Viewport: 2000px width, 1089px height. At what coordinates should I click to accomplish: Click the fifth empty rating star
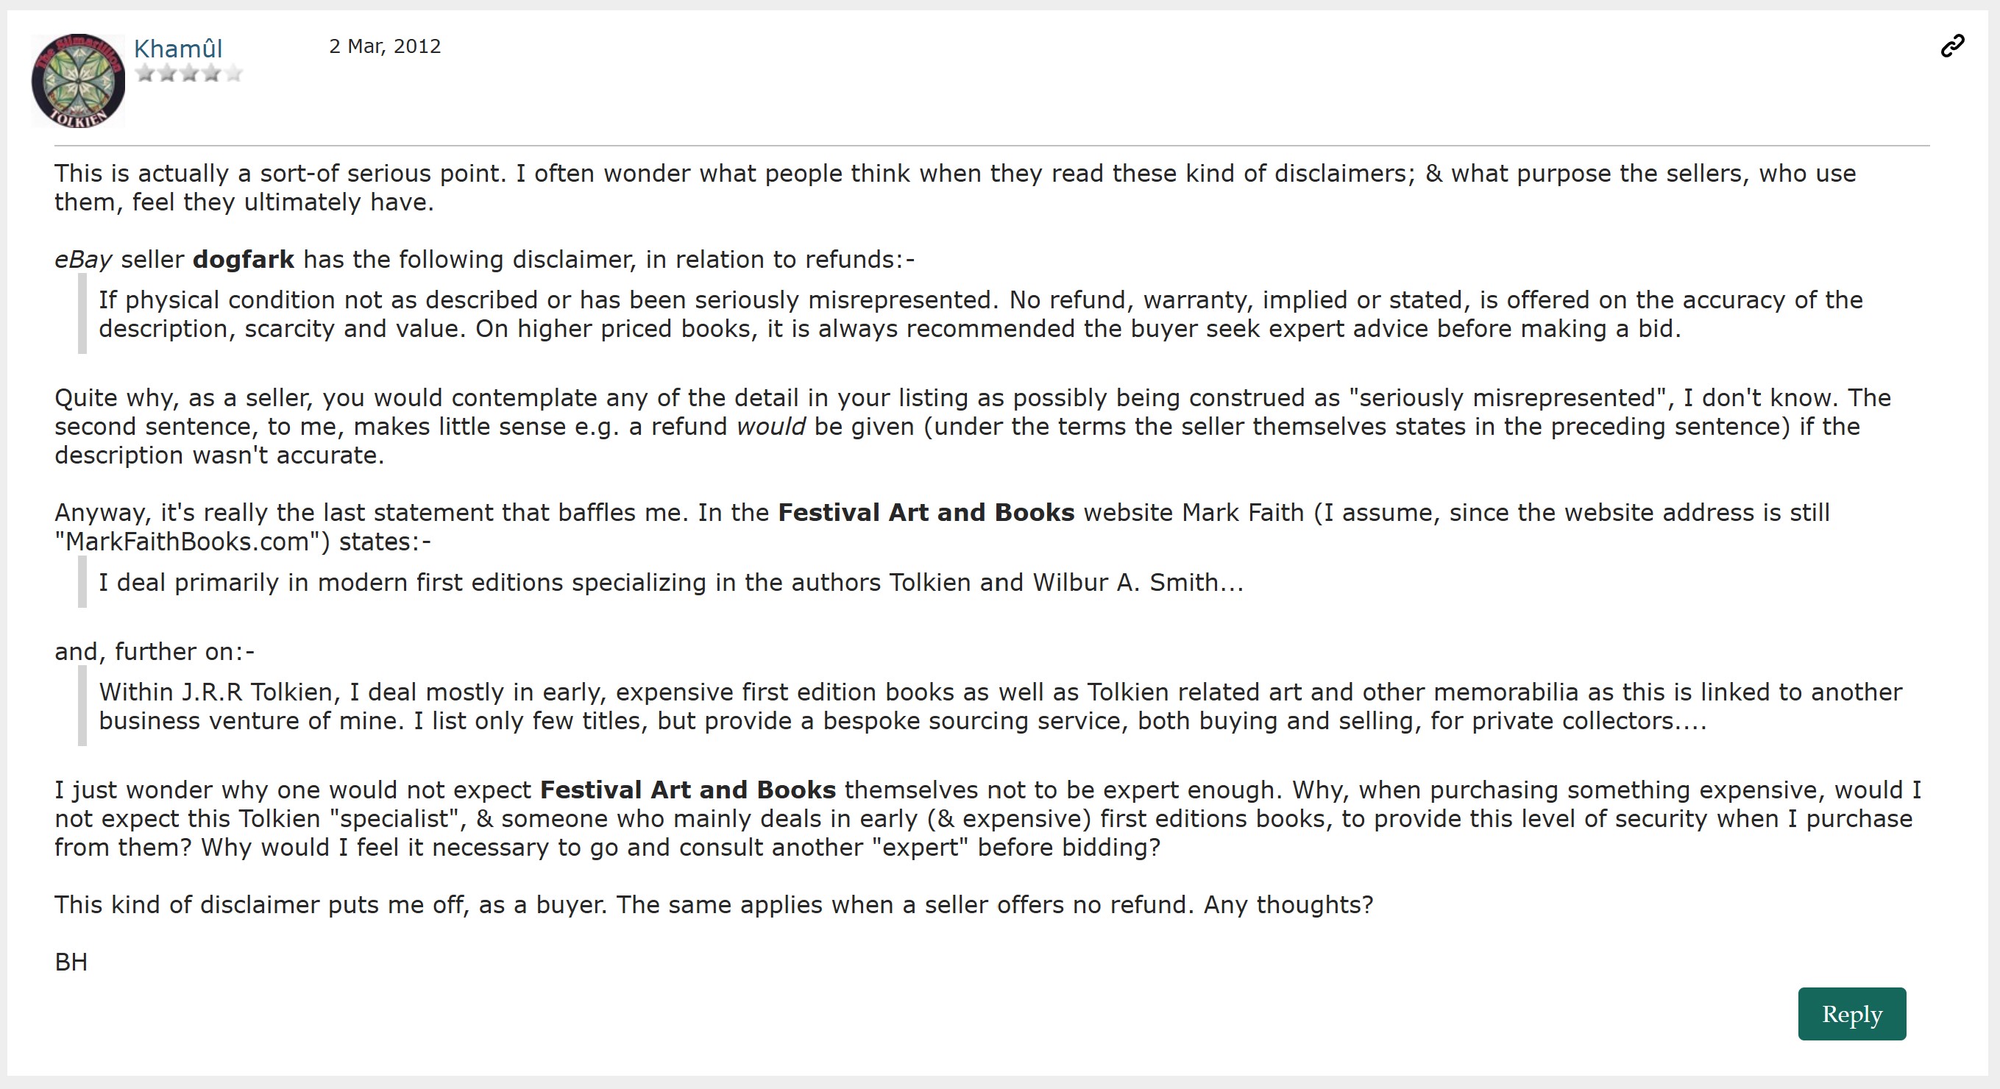pyautogui.click(x=233, y=73)
